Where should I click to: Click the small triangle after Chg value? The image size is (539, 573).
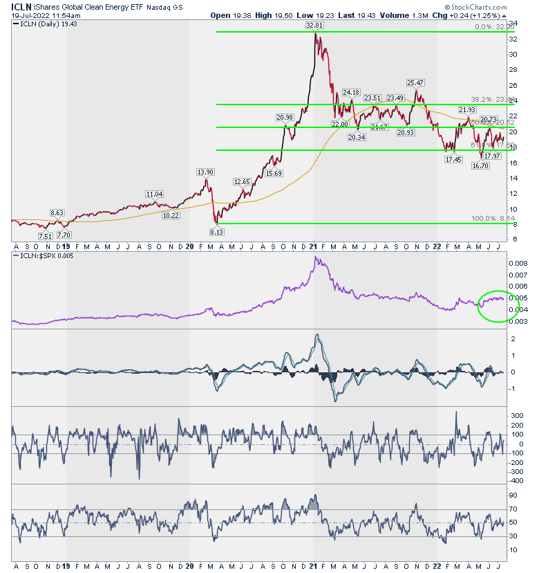504,16
